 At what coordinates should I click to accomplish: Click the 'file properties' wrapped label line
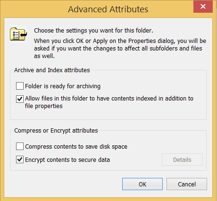pos(44,106)
